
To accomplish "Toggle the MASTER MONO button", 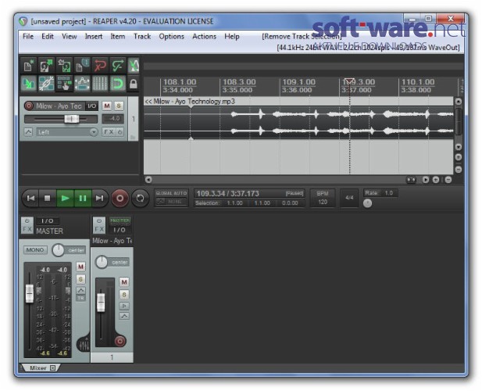I will (x=35, y=249).
